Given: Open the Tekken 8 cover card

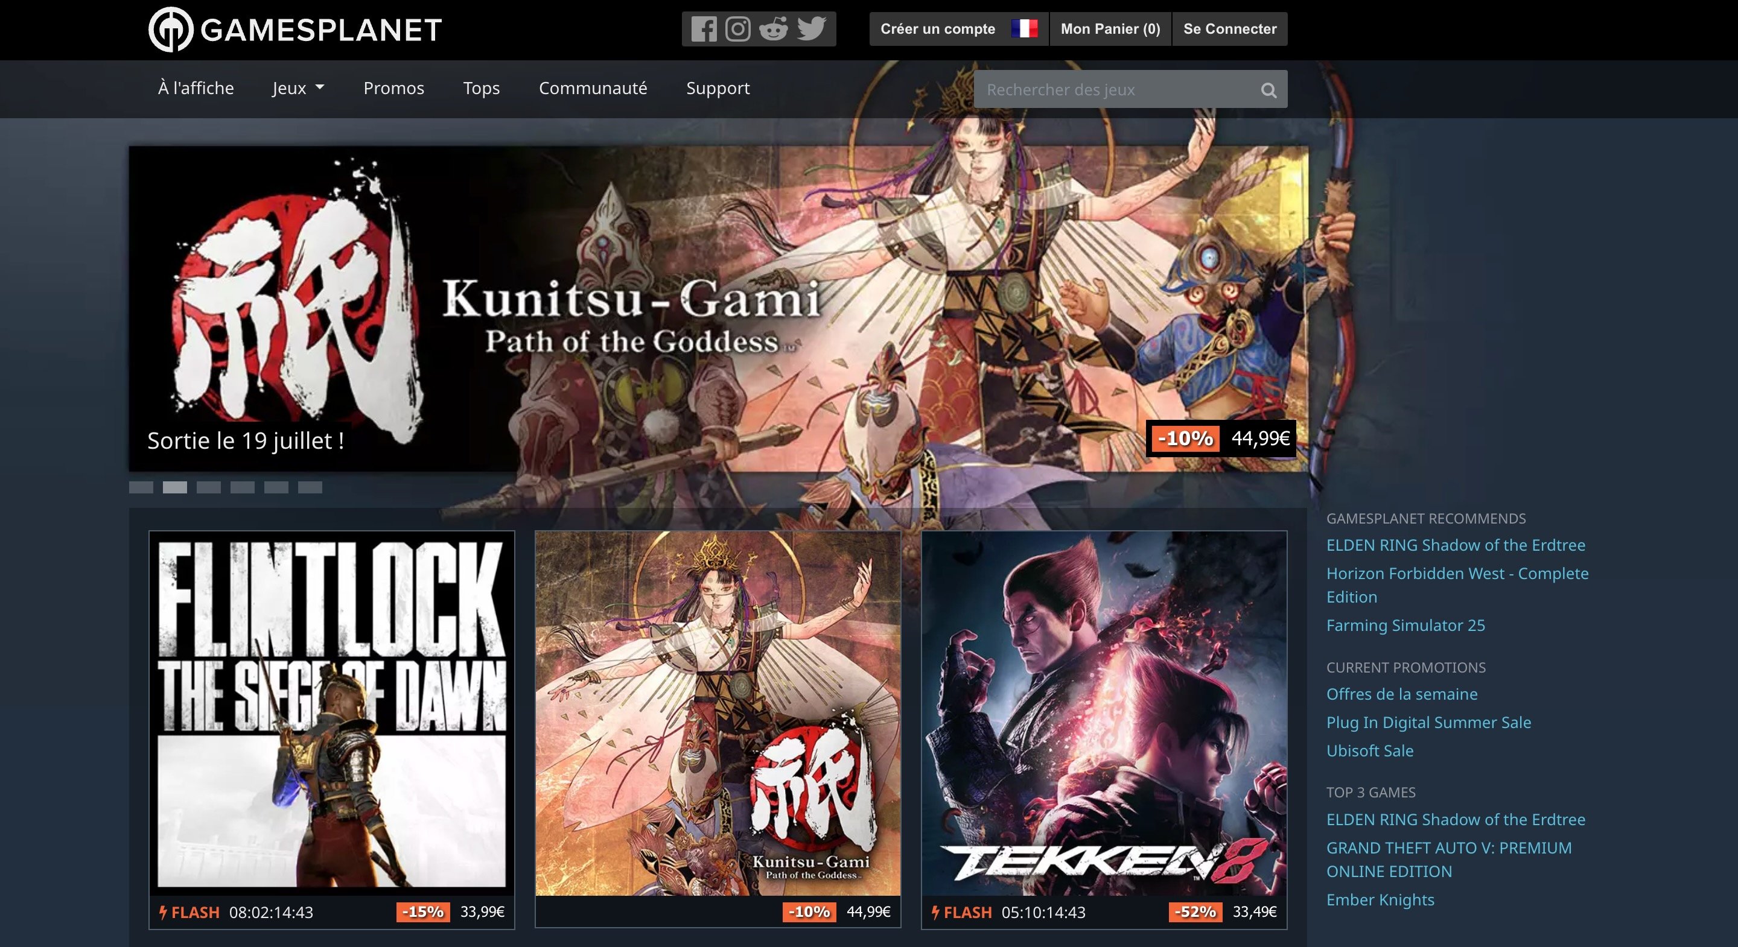Looking at the screenshot, I should pyautogui.click(x=1104, y=714).
